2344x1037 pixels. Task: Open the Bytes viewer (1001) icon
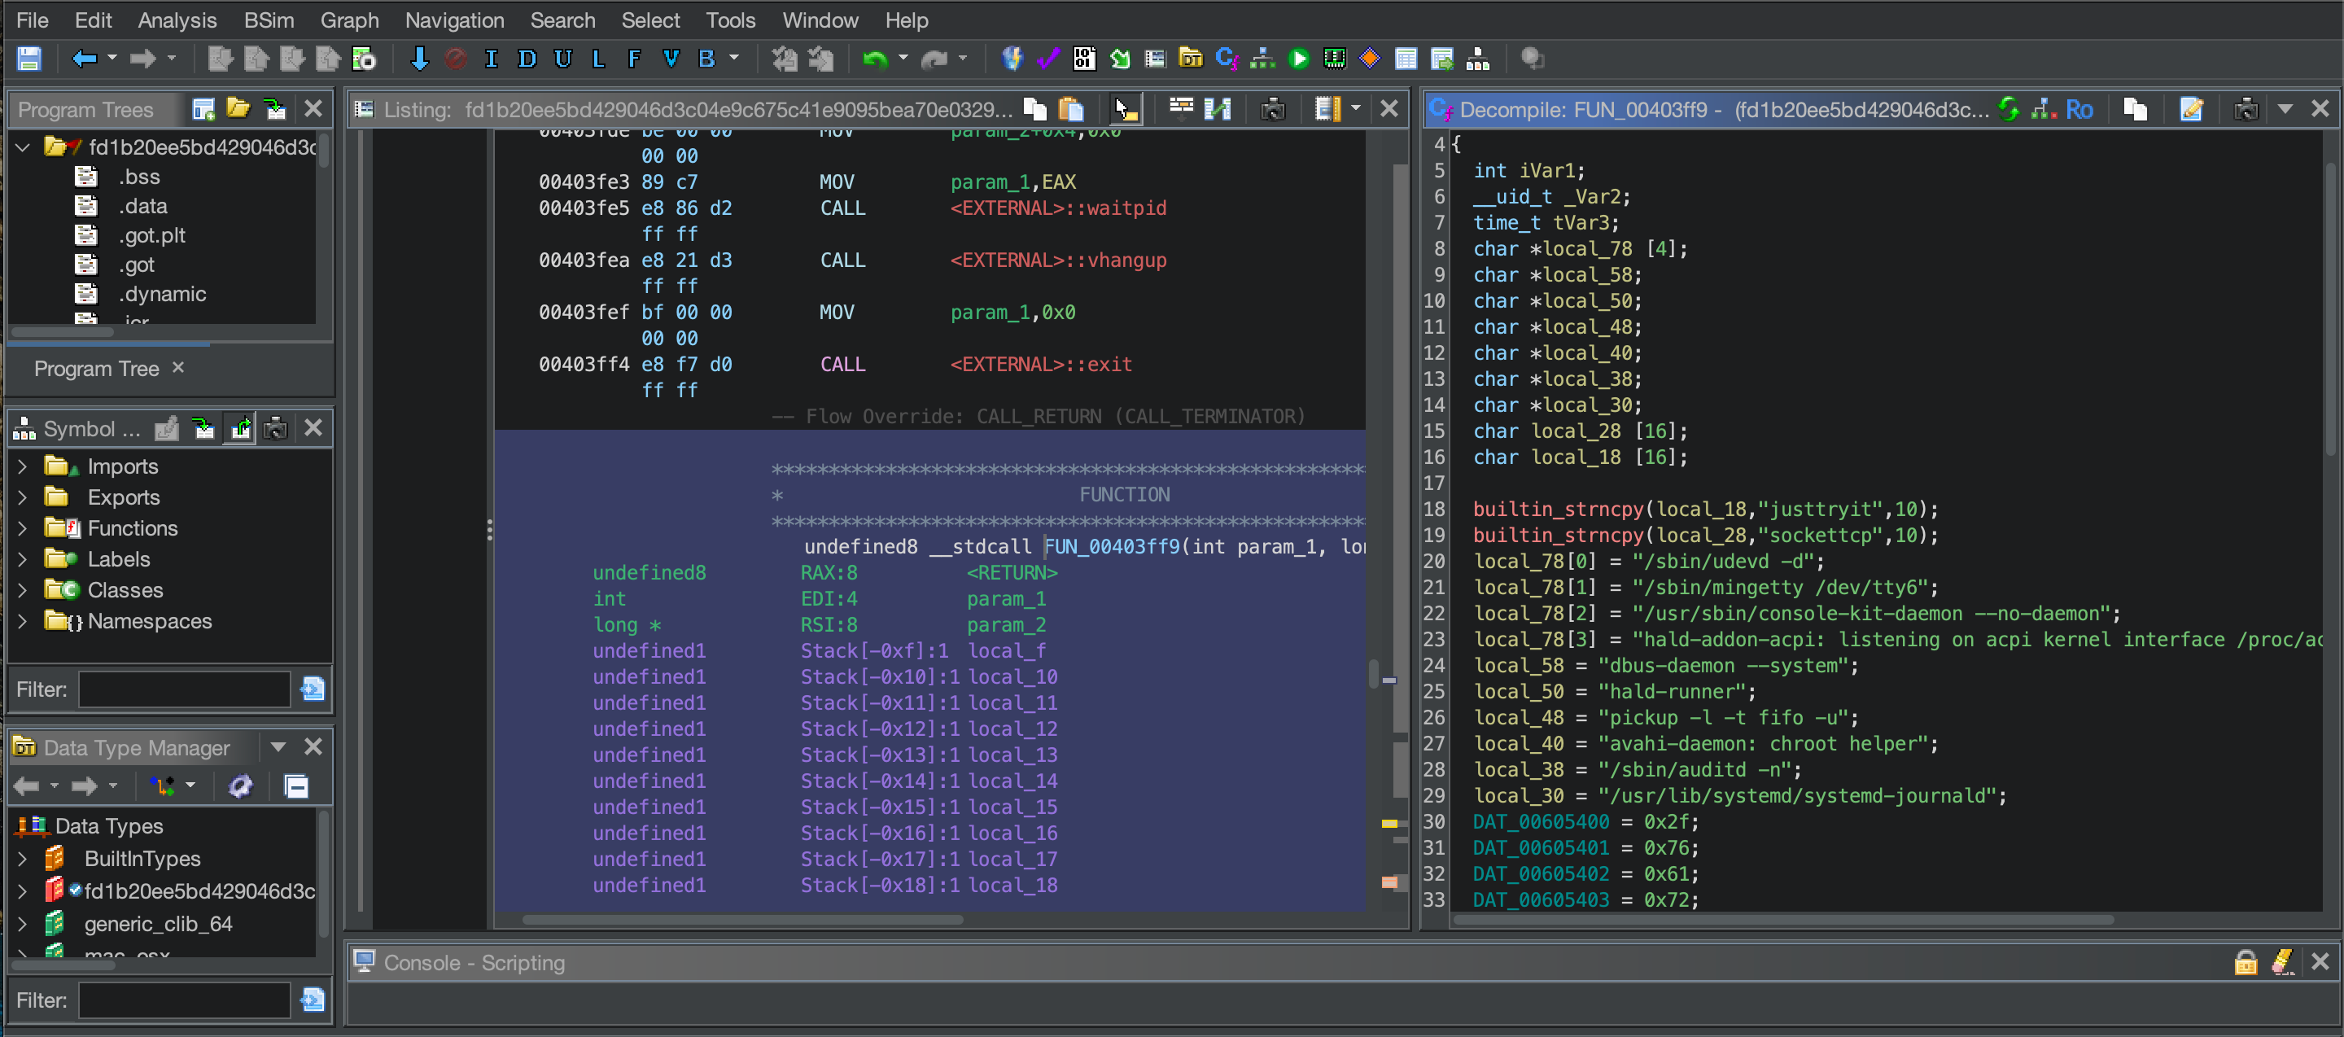coord(1085,59)
